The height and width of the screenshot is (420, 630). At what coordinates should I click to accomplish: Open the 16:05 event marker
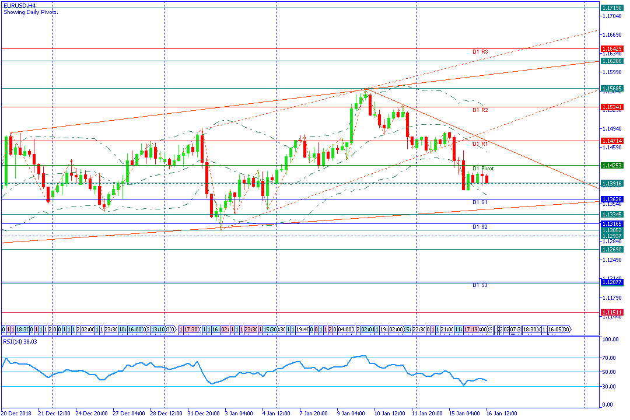point(555,330)
